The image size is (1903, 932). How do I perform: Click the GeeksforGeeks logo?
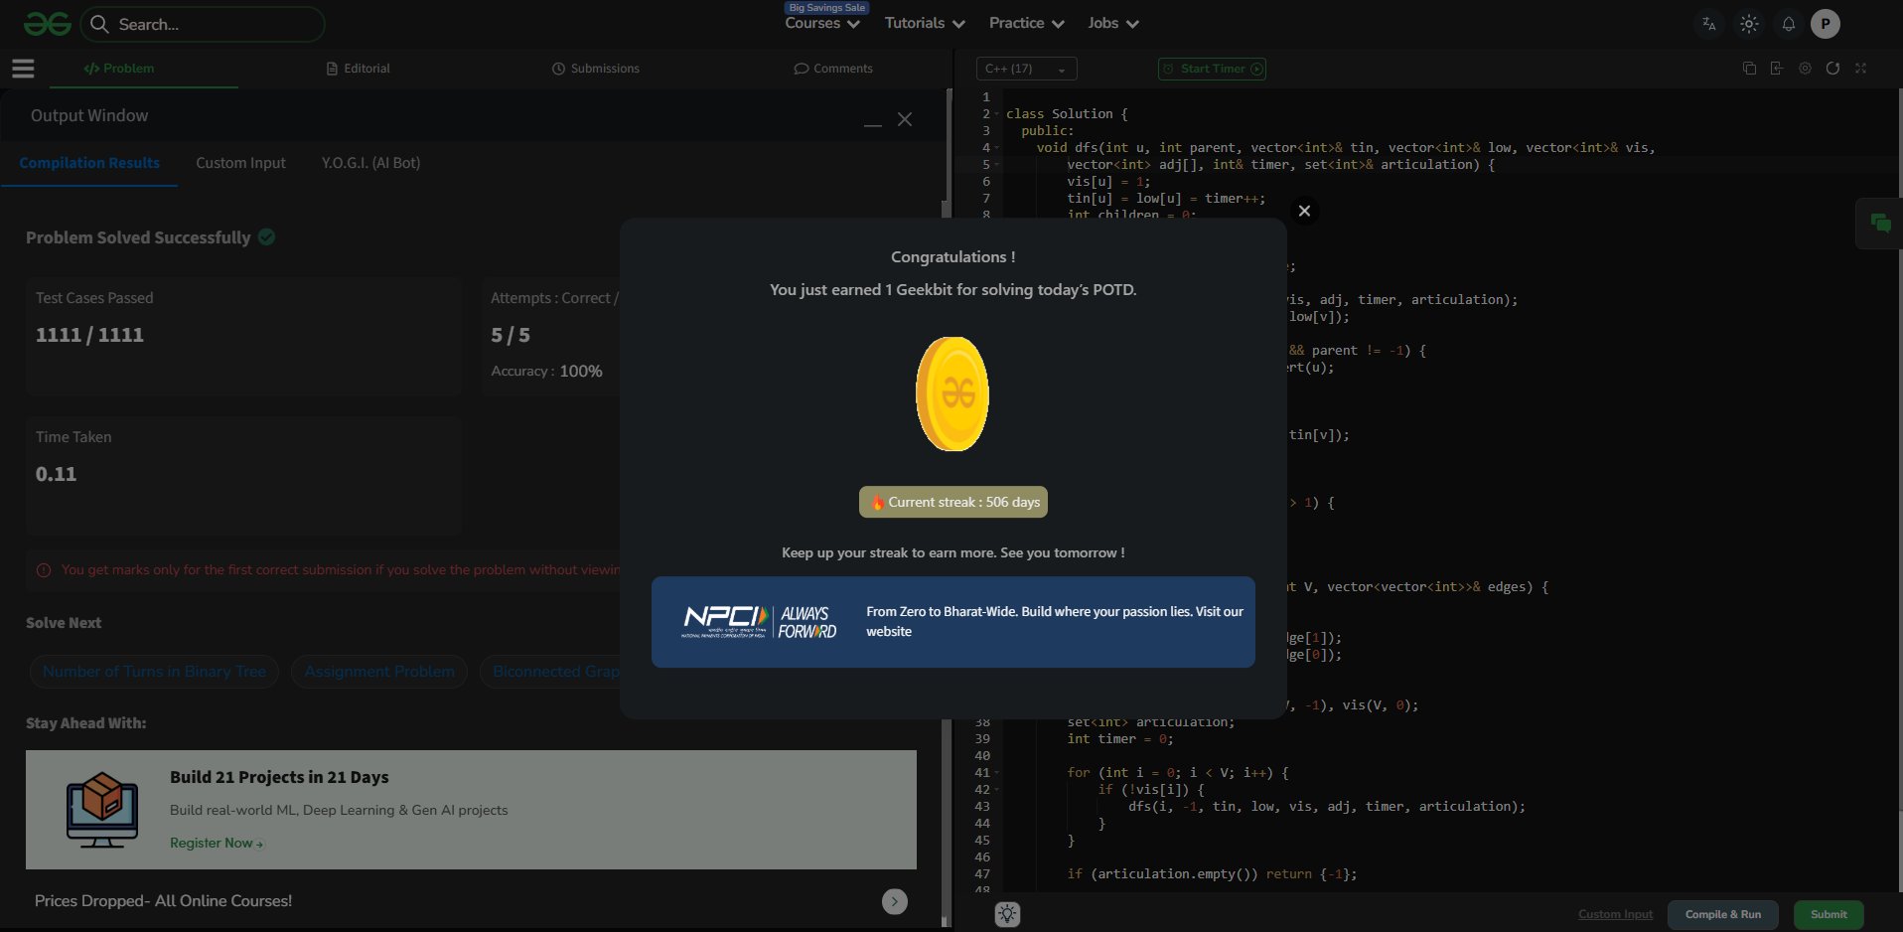point(47,24)
